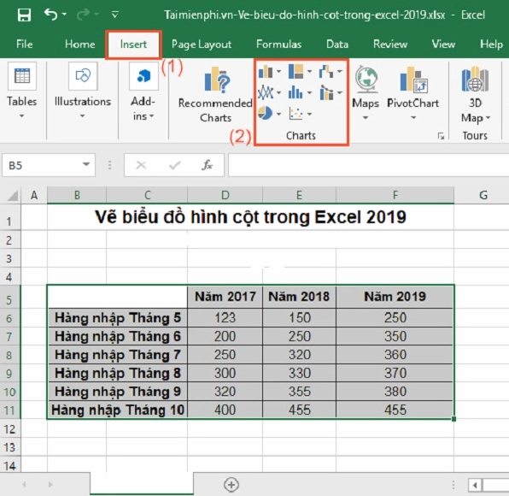
Task: Click the Illustrations shapes icon
Action: point(83,76)
